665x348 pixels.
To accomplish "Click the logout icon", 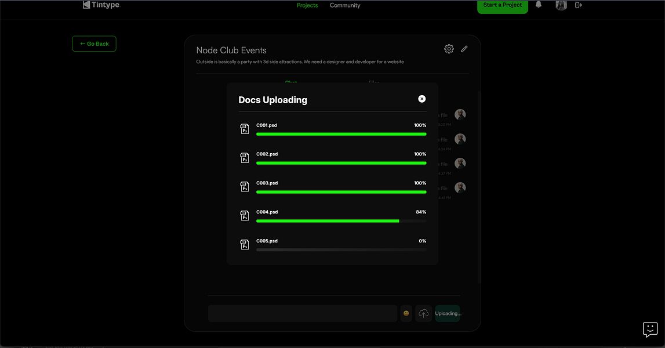I will (579, 5).
